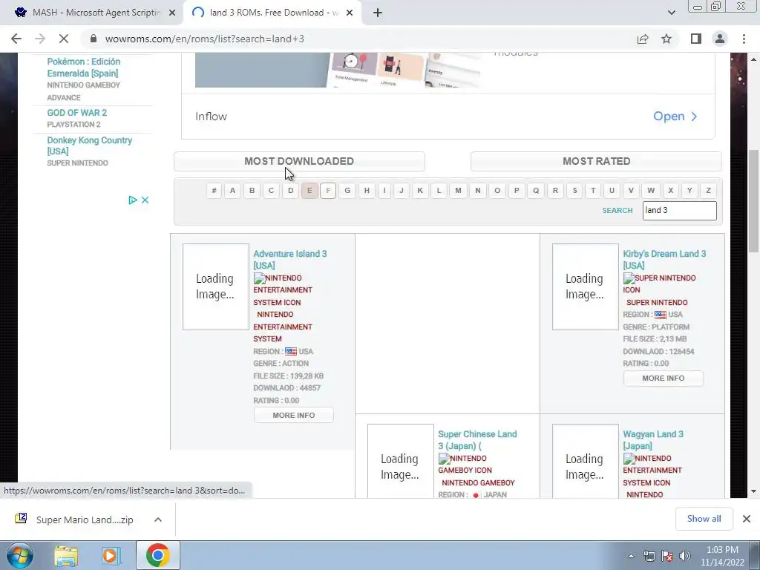The image size is (760, 570).
Task: Click the page scroll down arrow
Action: point(754,491)
